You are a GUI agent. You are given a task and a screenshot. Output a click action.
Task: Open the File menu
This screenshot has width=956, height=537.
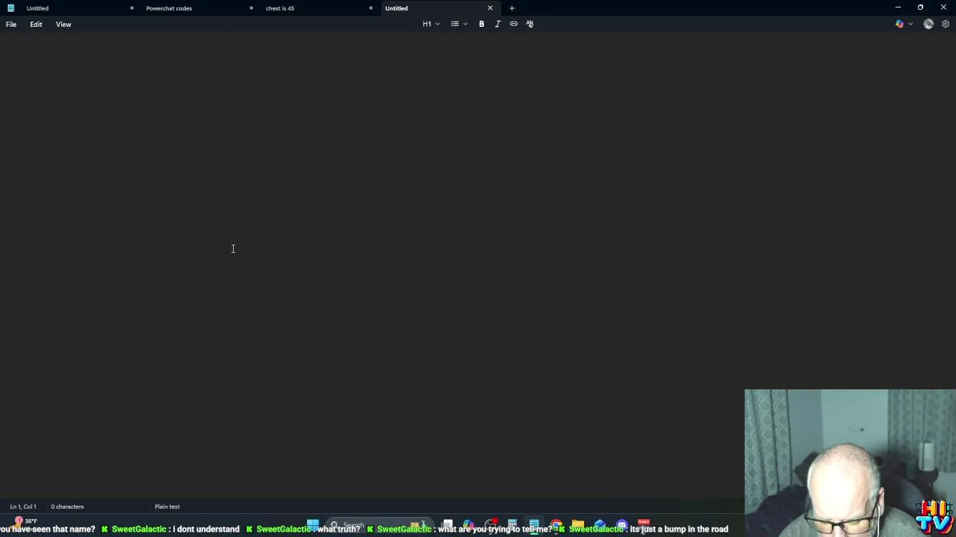click(11, 24)
